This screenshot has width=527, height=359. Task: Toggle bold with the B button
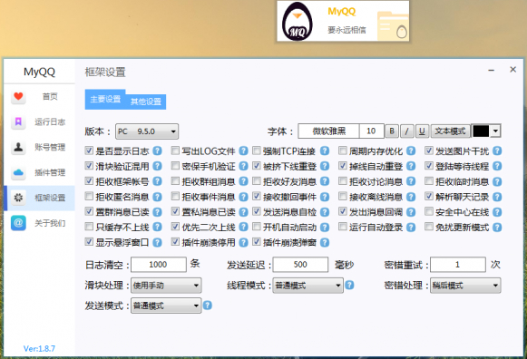tap(392, 131)
